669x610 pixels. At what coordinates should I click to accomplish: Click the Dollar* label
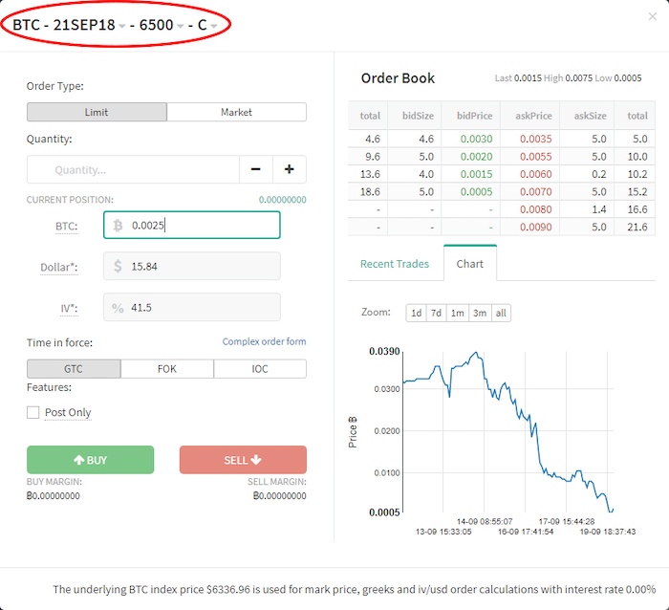point(59,267)
